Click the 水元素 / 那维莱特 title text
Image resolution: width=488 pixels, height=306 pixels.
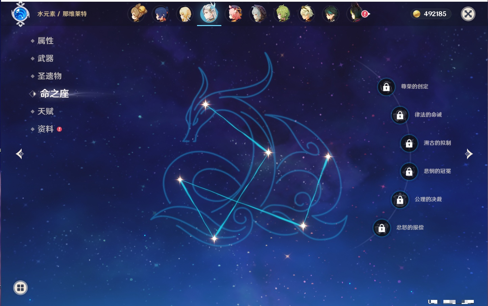[62, 14]
